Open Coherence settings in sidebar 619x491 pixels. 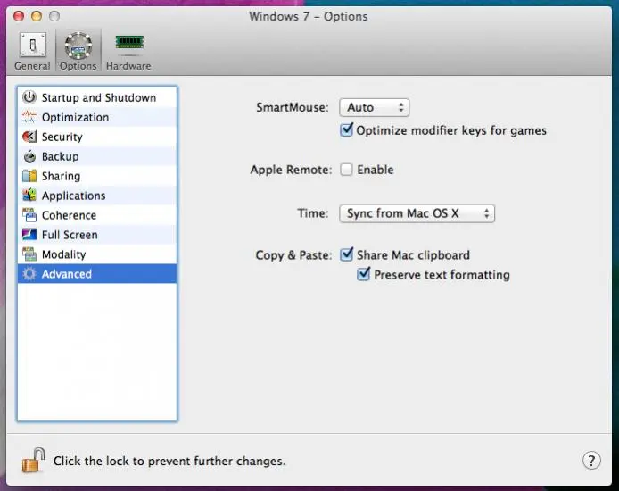[69, 215]
